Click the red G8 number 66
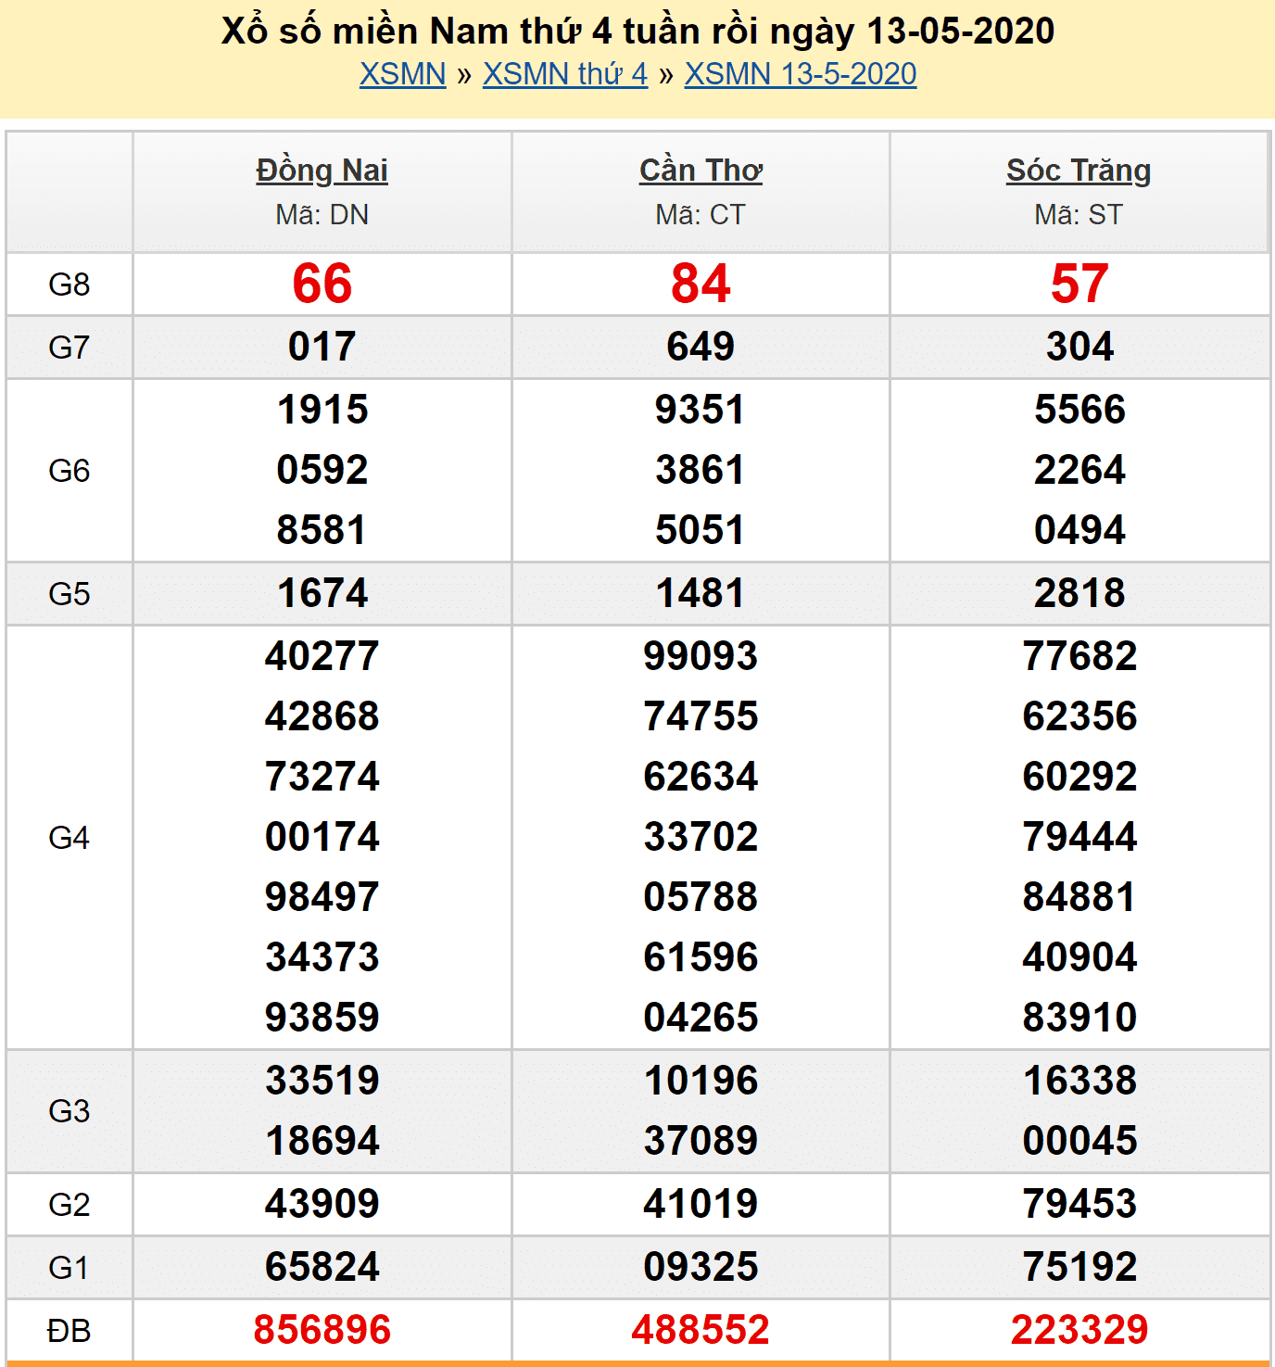This screenshot has height=1367, width=1275. click(322, 284)
